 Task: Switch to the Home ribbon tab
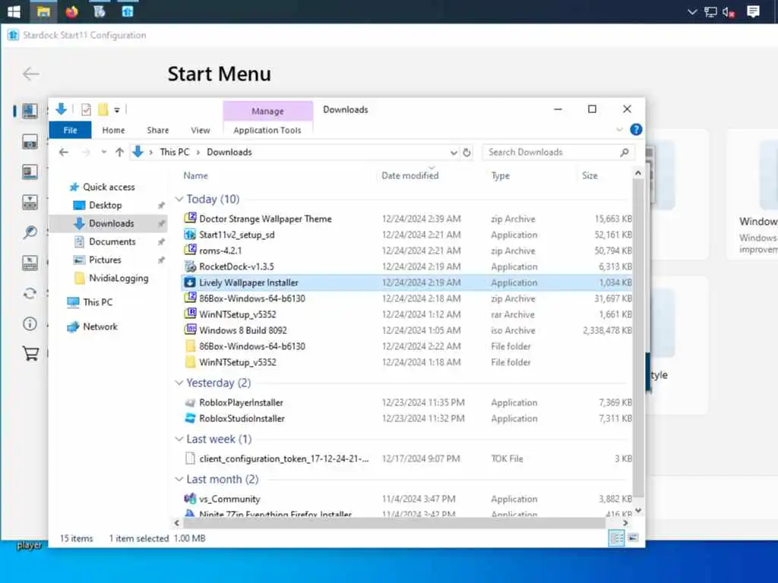[114, 130]
